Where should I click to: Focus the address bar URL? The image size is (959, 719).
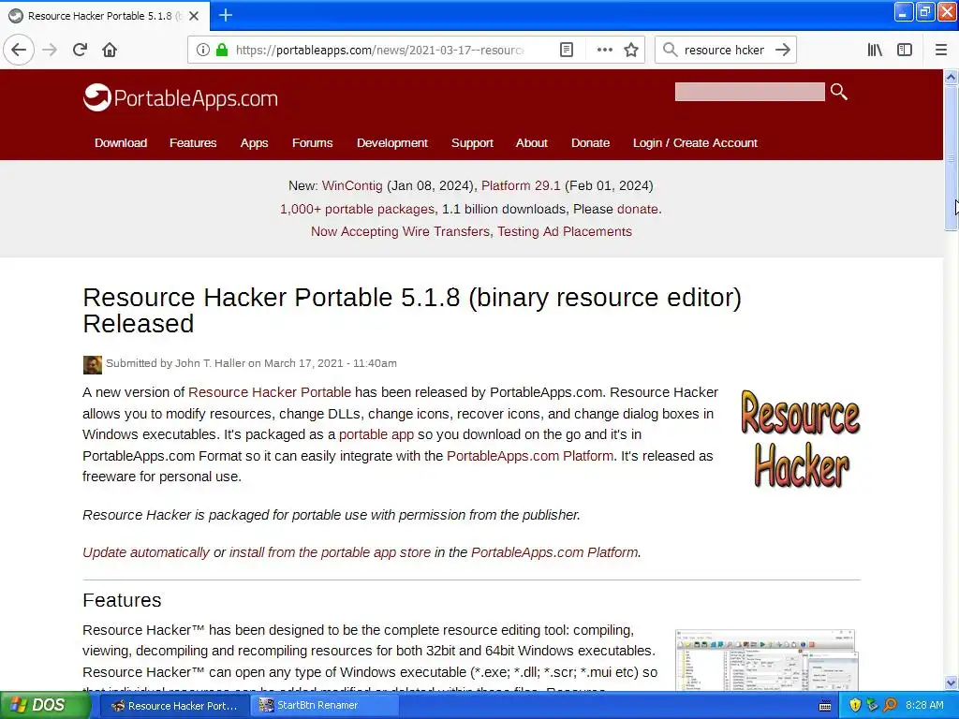pyautogui.click(x=379, y=51)
